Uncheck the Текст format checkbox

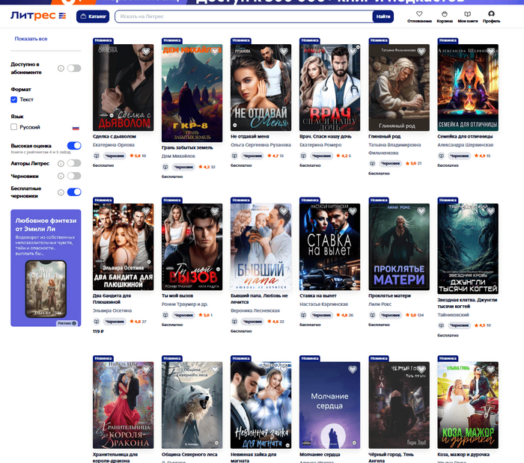click(13, 99)
